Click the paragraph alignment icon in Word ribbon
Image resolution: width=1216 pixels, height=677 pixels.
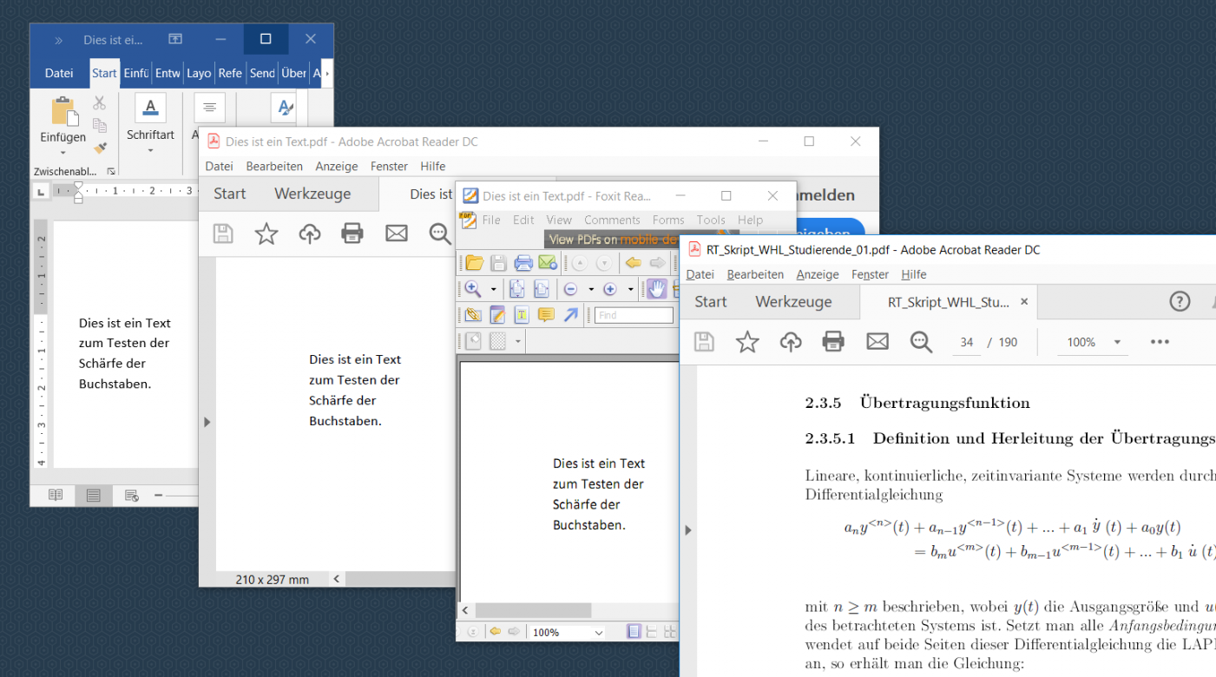(x=209, y=108)
